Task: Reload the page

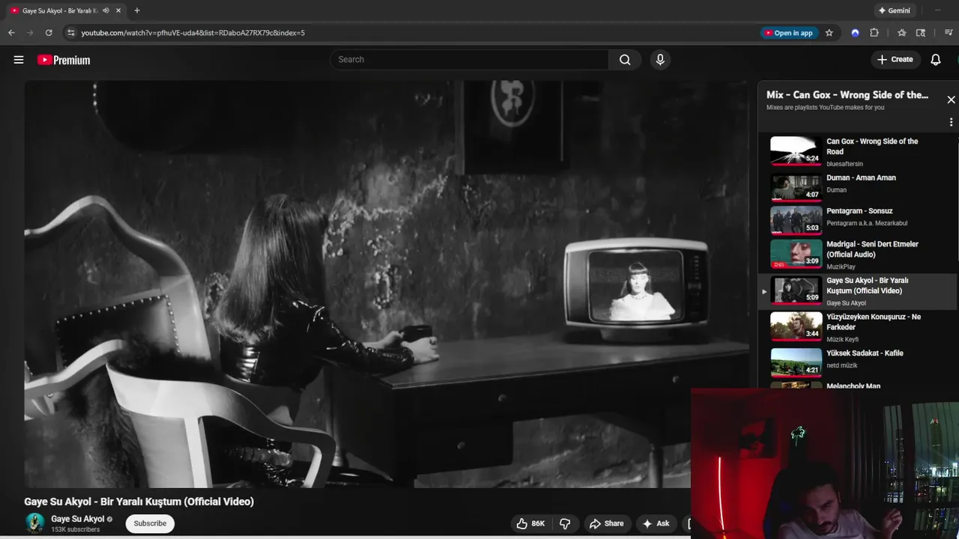Action: tap(49, 33)
